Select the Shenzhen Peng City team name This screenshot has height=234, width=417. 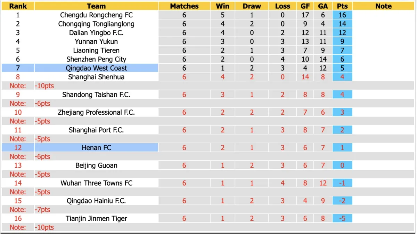[x=96, y=59]
